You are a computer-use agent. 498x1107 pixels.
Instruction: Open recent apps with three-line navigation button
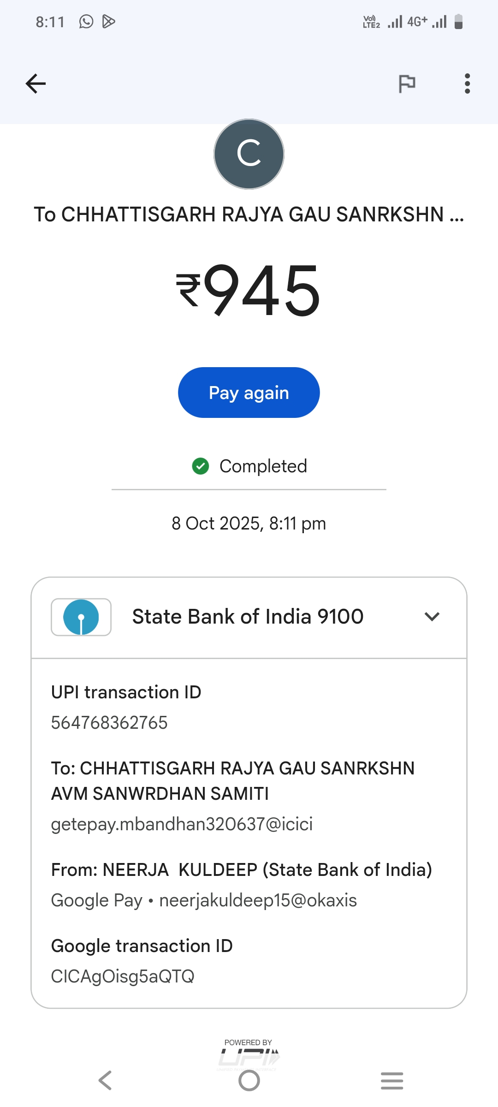click(x=392, y=1081)
